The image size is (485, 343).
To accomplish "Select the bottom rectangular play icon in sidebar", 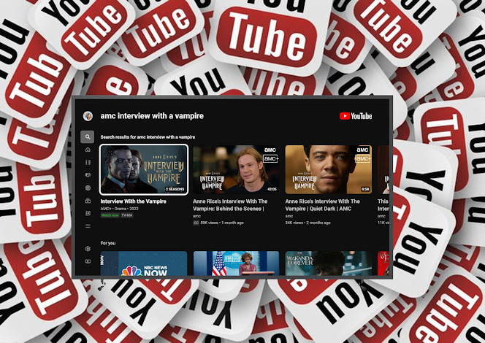I will pyautogui.click(x=88, y=261).
